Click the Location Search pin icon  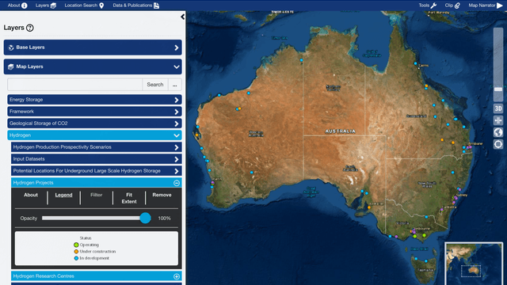tap(101, 6)
